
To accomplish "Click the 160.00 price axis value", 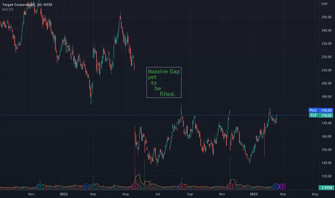I will (x=326, y=136).
